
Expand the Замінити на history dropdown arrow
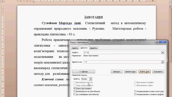(x=163, y=62)
